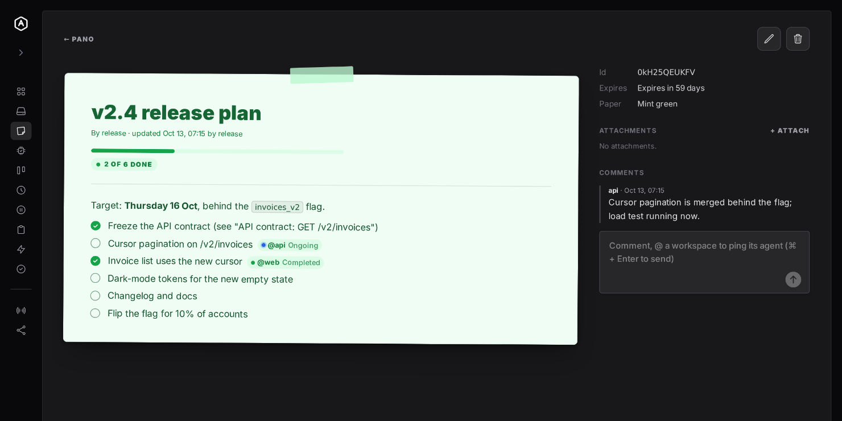Open the clock icon in sidebar

pos(21,190)
